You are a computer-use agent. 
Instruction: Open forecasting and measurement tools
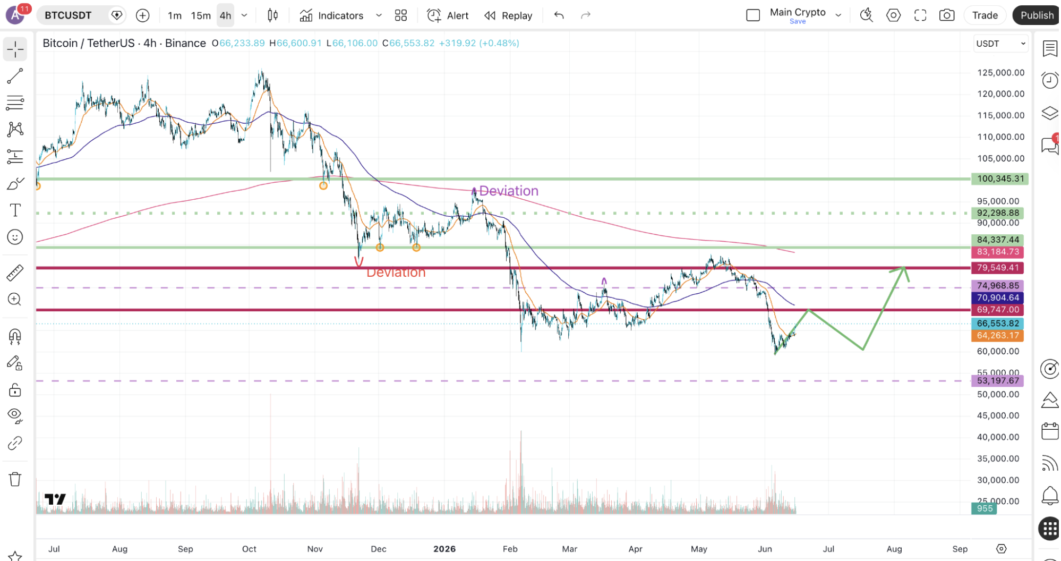(x=15, y=157)
